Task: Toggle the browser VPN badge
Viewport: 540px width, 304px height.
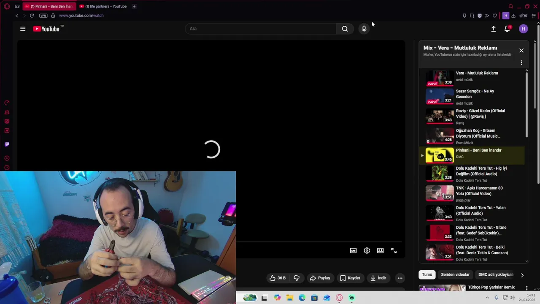Action: [43, 16]
